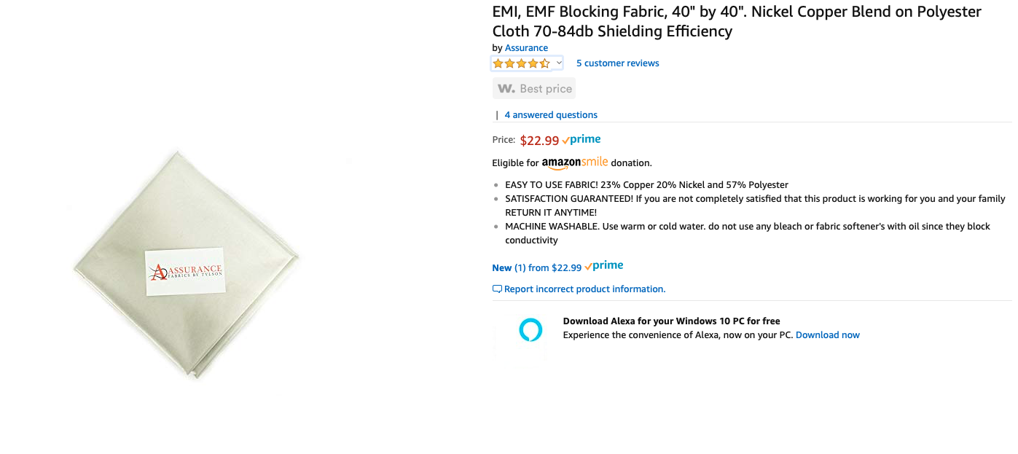Image resolution: width=1018 pixels, height=454 pixels.
Task: Open the New (1) from $22.99 offer link
Action: click(536, 267)
